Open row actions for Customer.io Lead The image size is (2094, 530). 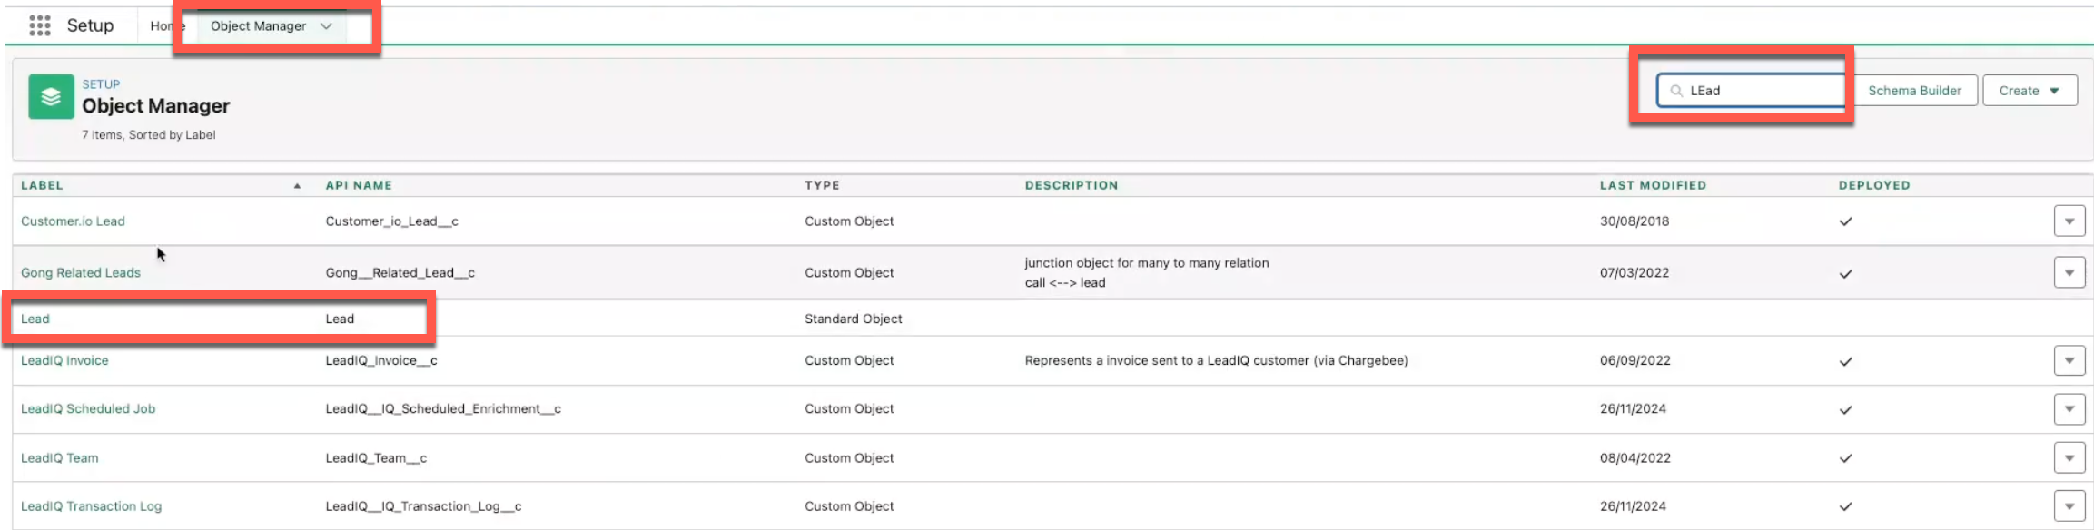point(2069,221)
